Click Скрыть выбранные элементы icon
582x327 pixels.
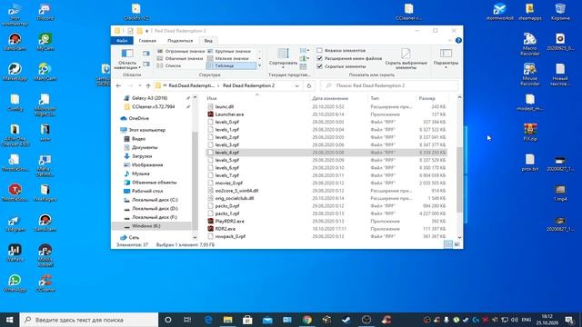pos(406,58)
